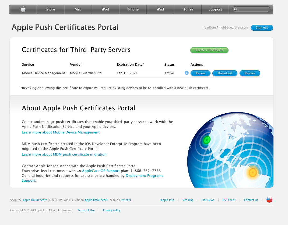This screenshot has height=225, width=288.
Task: Renew the Mobile Device Management certificate
Action: (200, 73)
